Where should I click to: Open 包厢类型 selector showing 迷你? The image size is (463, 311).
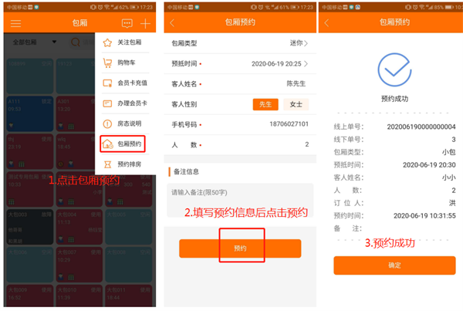[240, 43]
